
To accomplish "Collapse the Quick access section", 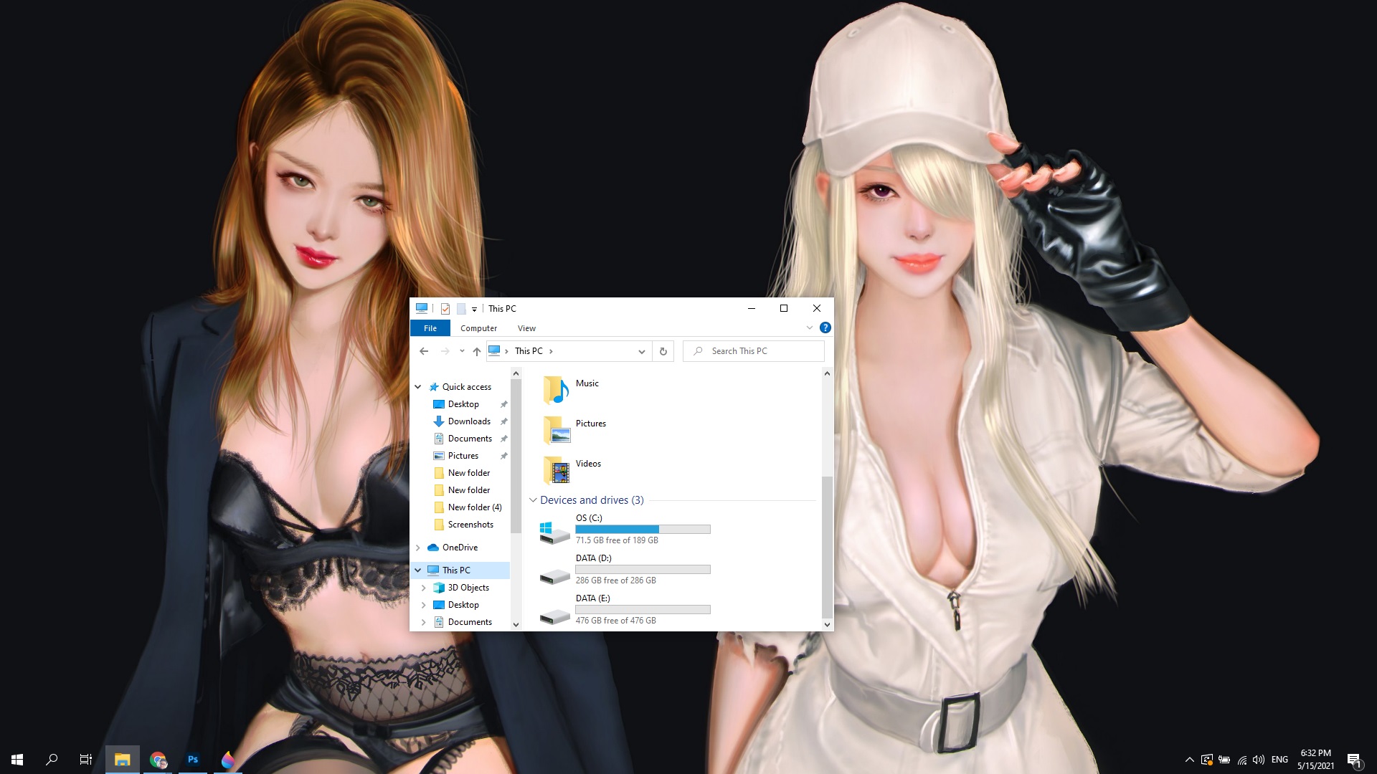I will pos(418,386).
